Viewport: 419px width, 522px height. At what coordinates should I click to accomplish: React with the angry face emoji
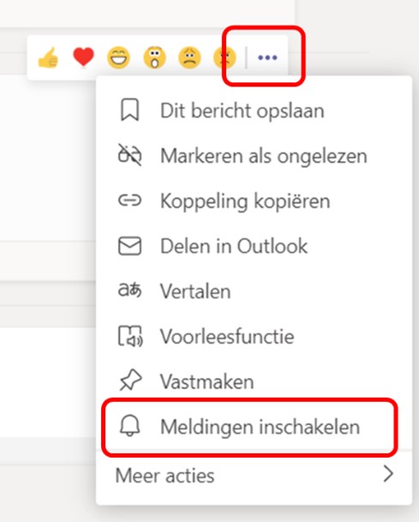tap(225, 57)
